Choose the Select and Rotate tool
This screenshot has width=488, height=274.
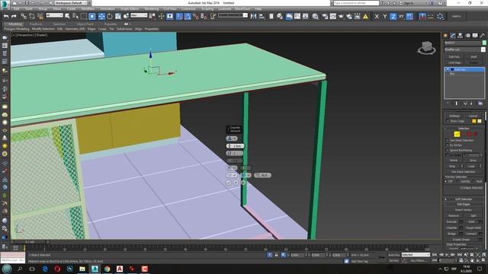tap(110, 16)
